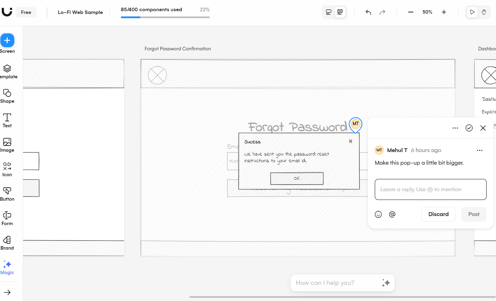Discard the comment reply
The image size is (496, 301).
(438, 214)
